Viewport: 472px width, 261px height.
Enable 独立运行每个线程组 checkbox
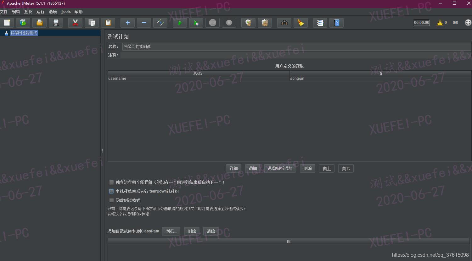click(111, 182)
